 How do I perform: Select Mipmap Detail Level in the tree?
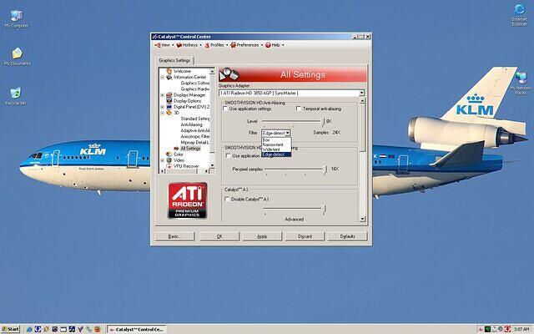coord(194,143)
